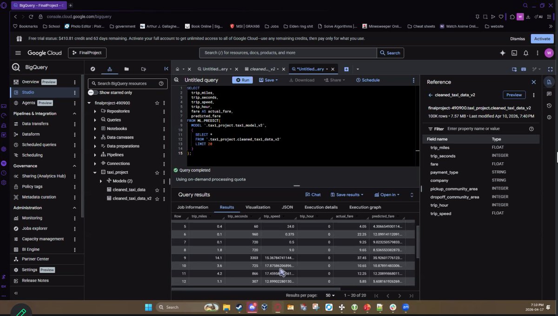Image resolution: width=558 pixels, height=316 pixels.
Task: Enter fullscreen editor icon
Action: click(550, 69)
